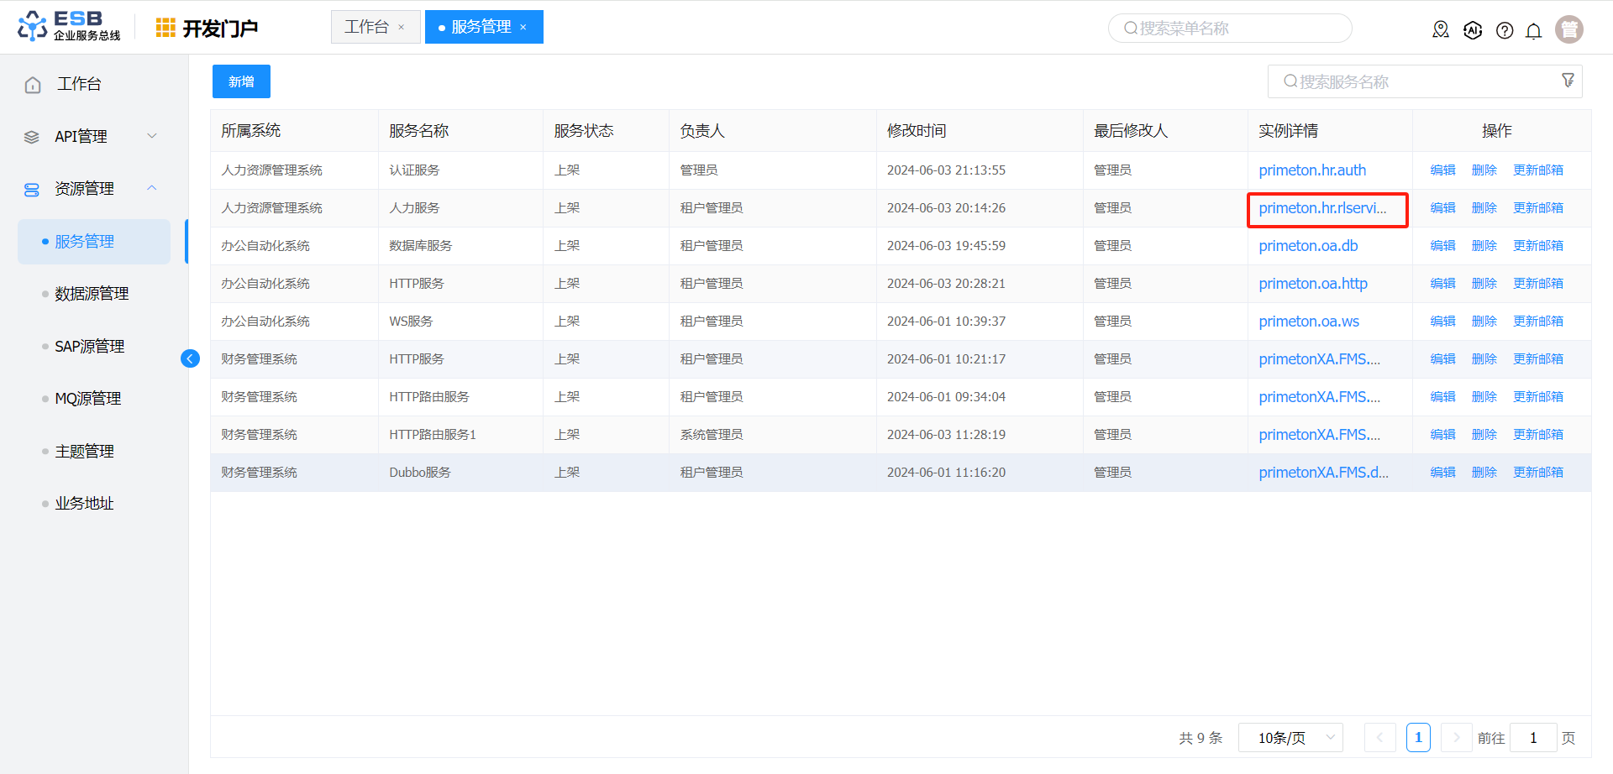This screenshot has height=774, width=1613.
Task: Select MQ源管理 from the sidebar
Action: pyautogui.click(x=87, y=399)
